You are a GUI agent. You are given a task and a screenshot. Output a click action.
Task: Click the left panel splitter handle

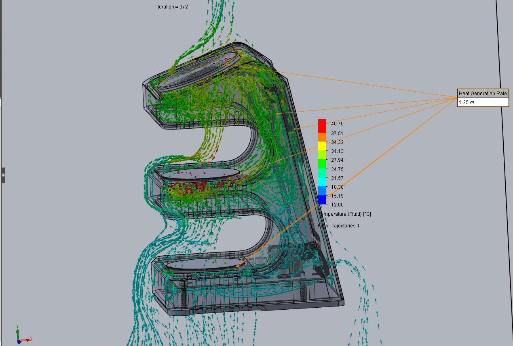pyautogui.click(x=3, y=175)
